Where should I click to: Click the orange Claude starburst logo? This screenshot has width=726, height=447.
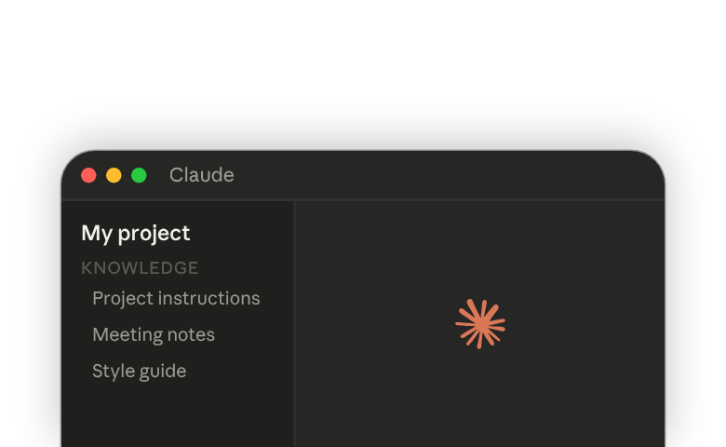(480, 324)
